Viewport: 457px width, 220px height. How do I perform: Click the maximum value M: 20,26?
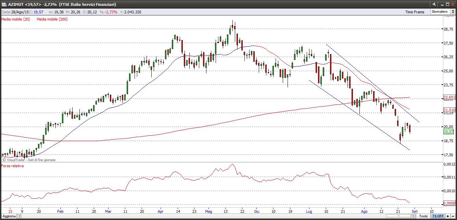coord(73,12)
